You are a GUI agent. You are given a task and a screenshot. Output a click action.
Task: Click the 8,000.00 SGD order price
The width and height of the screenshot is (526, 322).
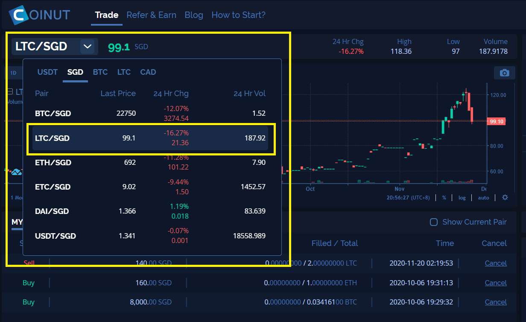tap(151, 302)
